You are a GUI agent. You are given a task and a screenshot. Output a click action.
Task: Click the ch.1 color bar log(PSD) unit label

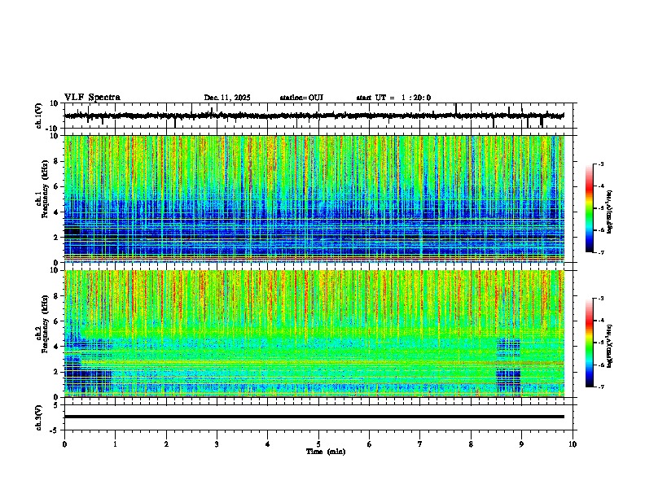click(610, 212)
